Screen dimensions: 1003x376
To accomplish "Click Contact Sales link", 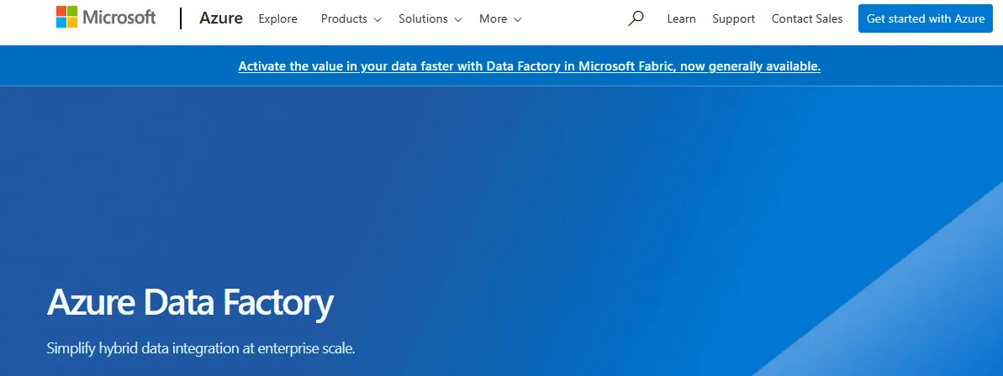I will [807, 18].
